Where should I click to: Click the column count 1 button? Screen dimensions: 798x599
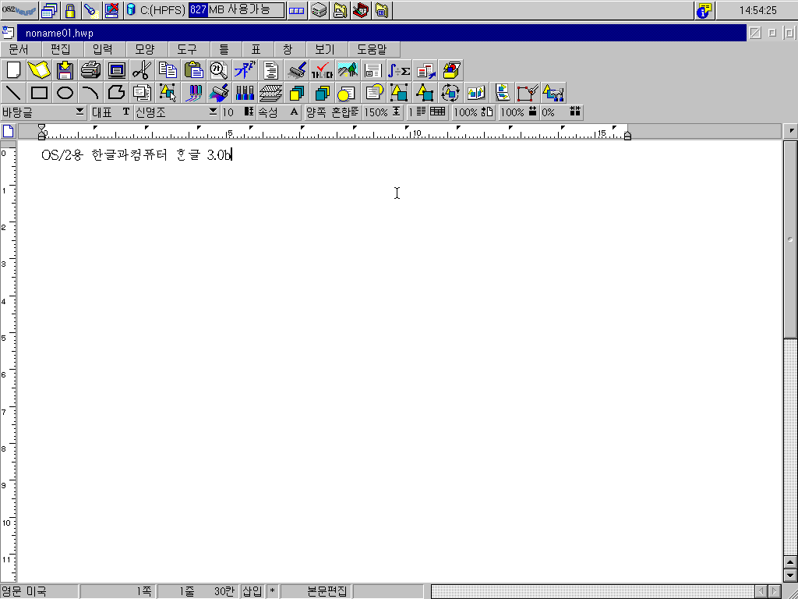pyautogui.click(x=417, y=112)
